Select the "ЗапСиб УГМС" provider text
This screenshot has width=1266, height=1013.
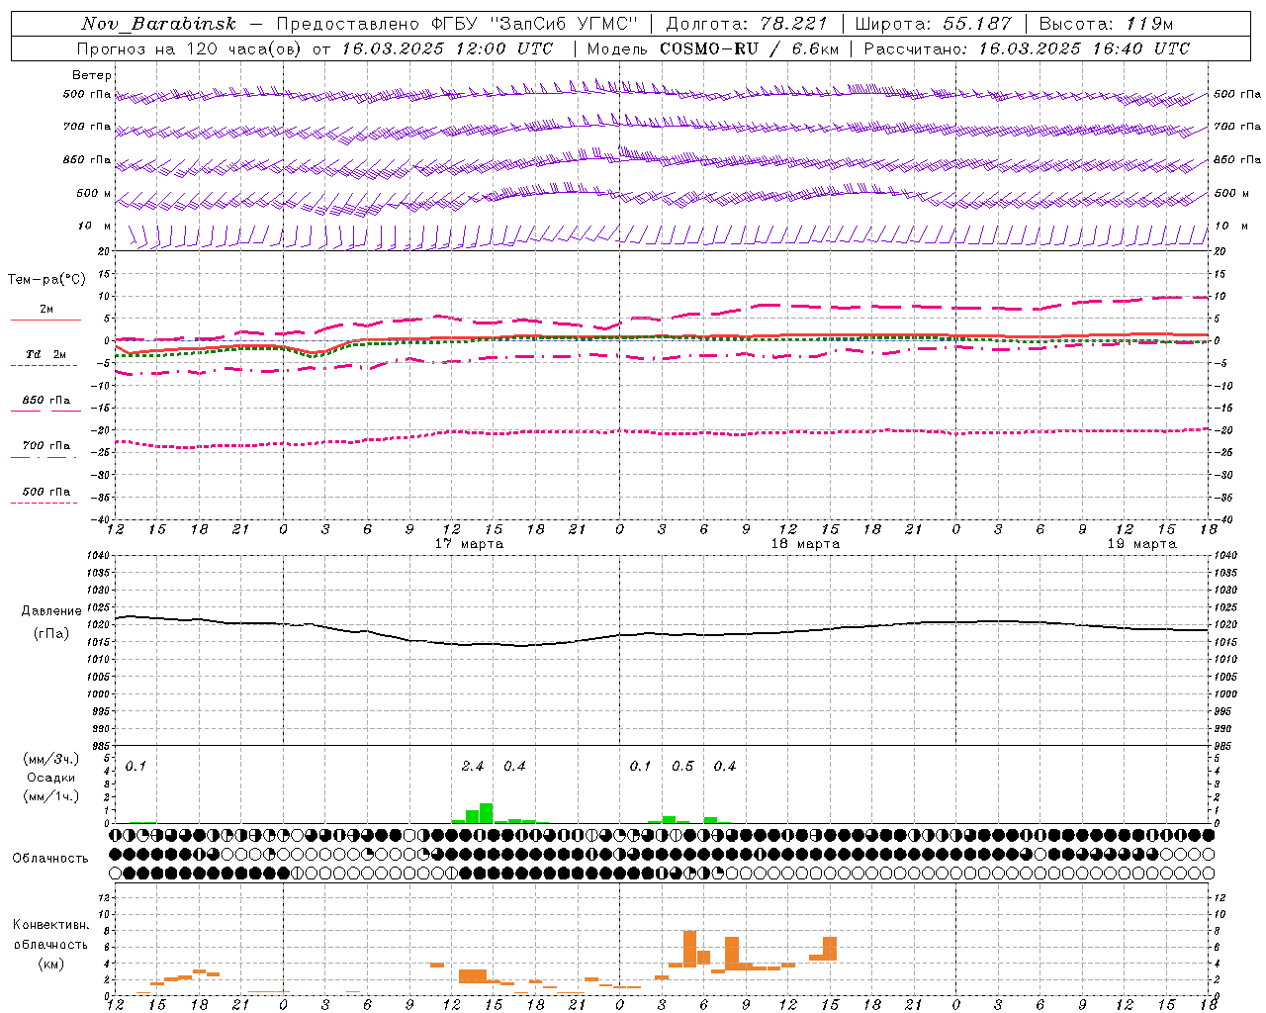tap(564, 24)
